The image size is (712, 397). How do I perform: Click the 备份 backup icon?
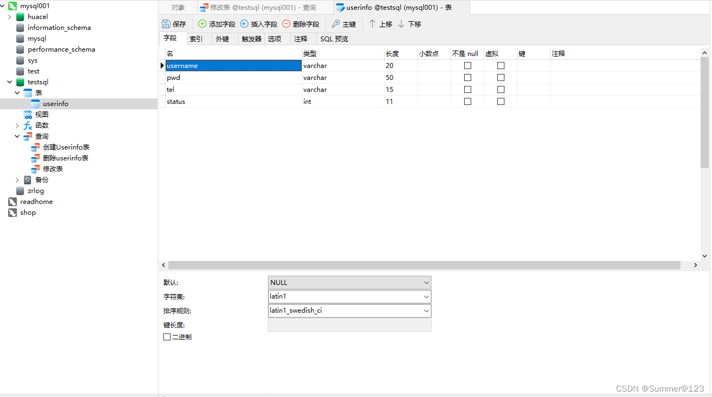tap(28, 179)
